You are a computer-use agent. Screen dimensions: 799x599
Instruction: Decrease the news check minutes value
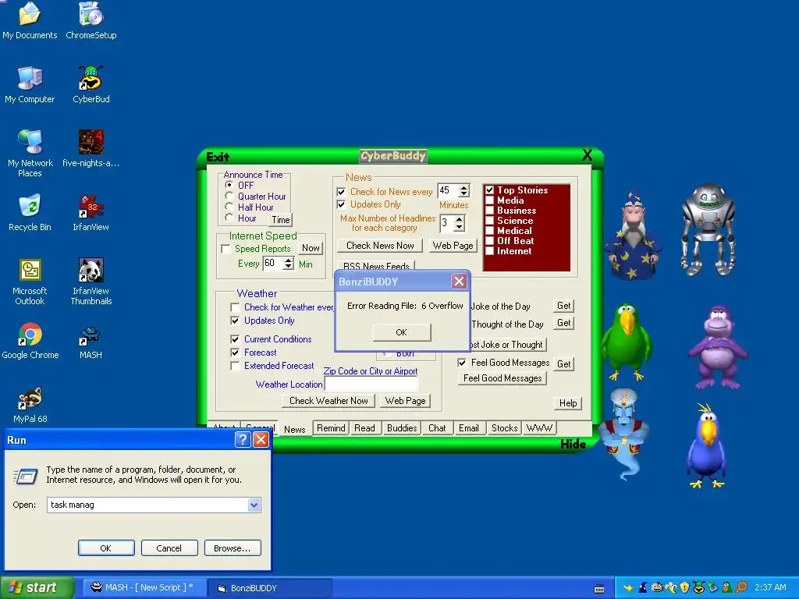coord(463,194)
